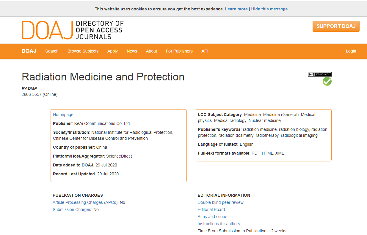Click the Creative Commons BY-NC-ND license badge
The height and width of the screenshot is (235, 367).
tap(319, 74)
